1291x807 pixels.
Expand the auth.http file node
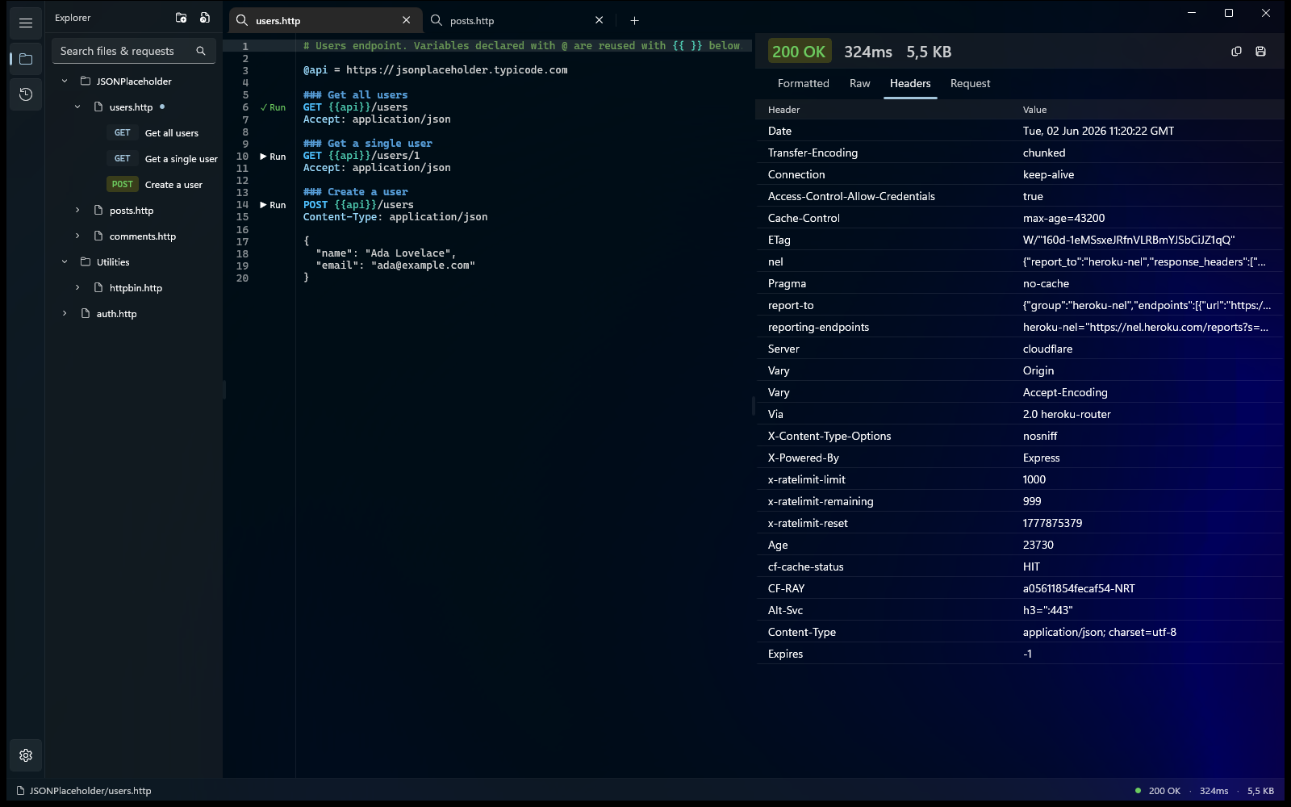(x=65, y=313)
